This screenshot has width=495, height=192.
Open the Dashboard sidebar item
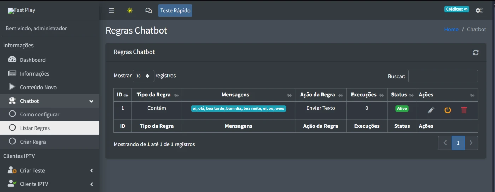coord(33,60)
